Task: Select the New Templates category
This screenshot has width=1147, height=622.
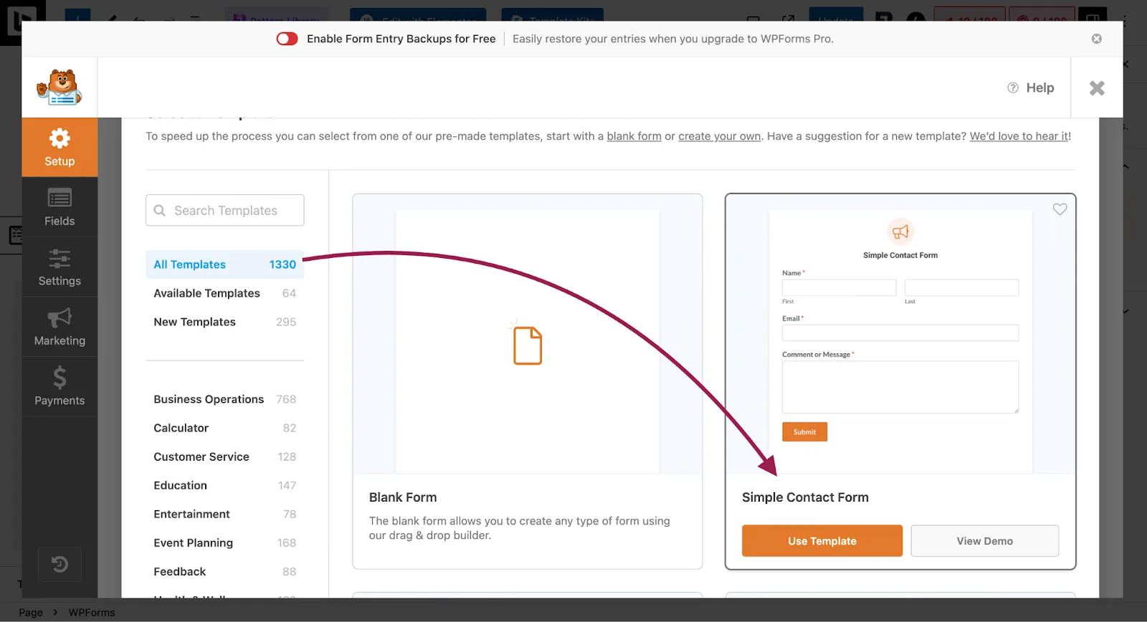Action: (225, 322)
